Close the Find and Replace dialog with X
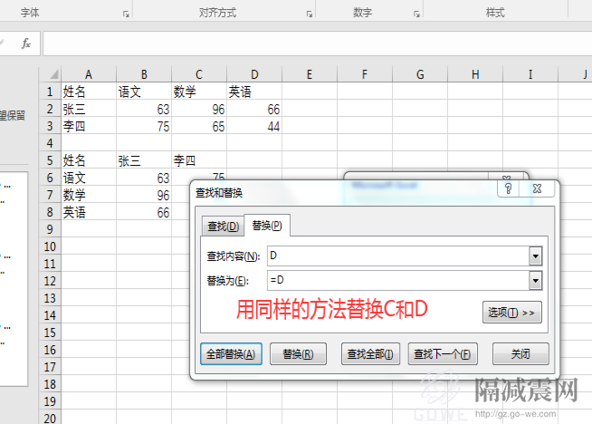Image resolution: width=592 pixels, height=424 pixels. 538,188
